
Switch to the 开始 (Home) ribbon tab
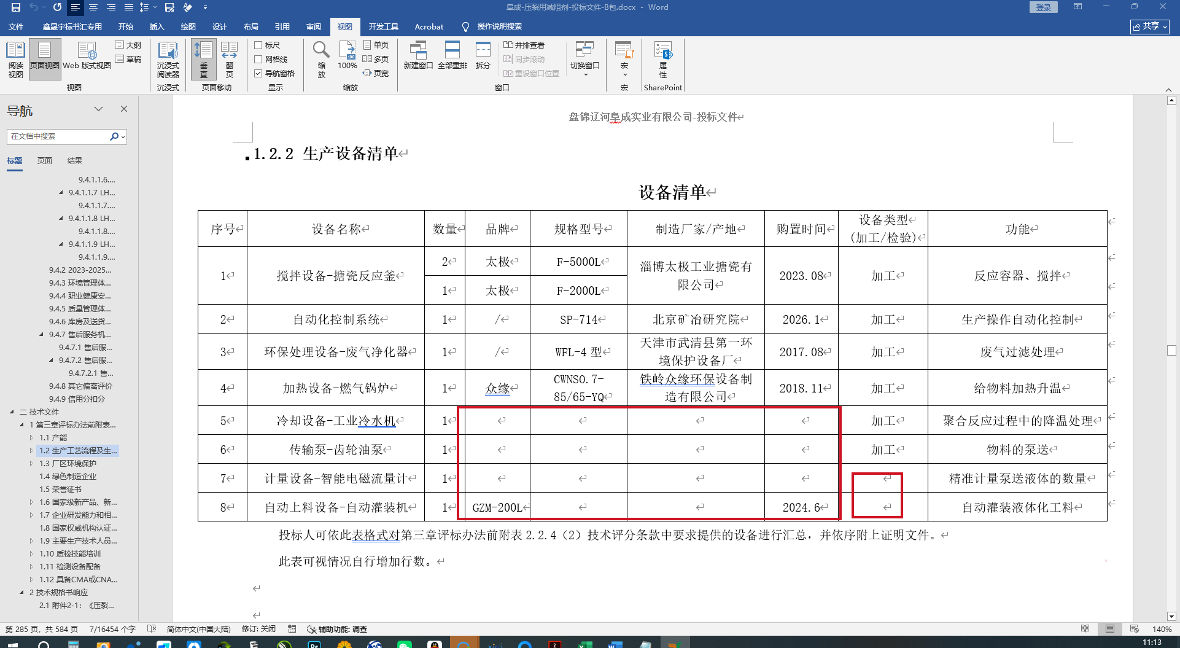126,26
